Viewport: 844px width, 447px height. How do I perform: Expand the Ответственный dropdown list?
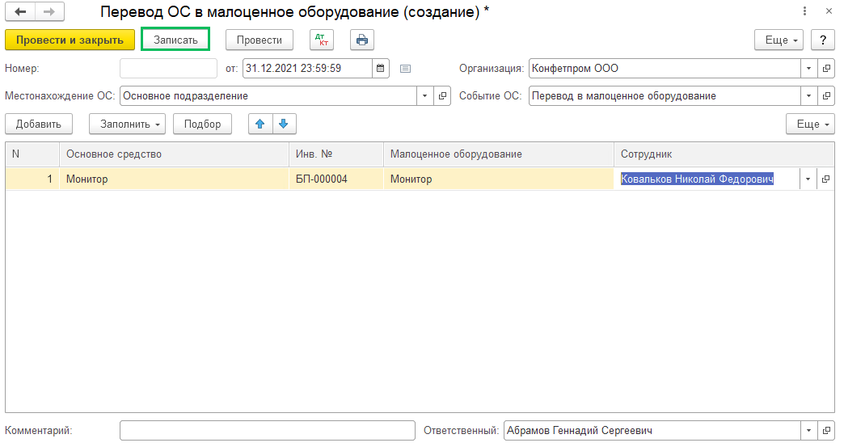click(x=808, y=430)
